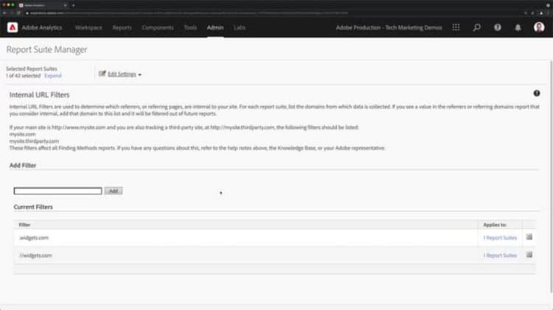The width and height of the screenshot is (553, 310).
Task: Open the search magnifier icon
Action: (477, 27)
